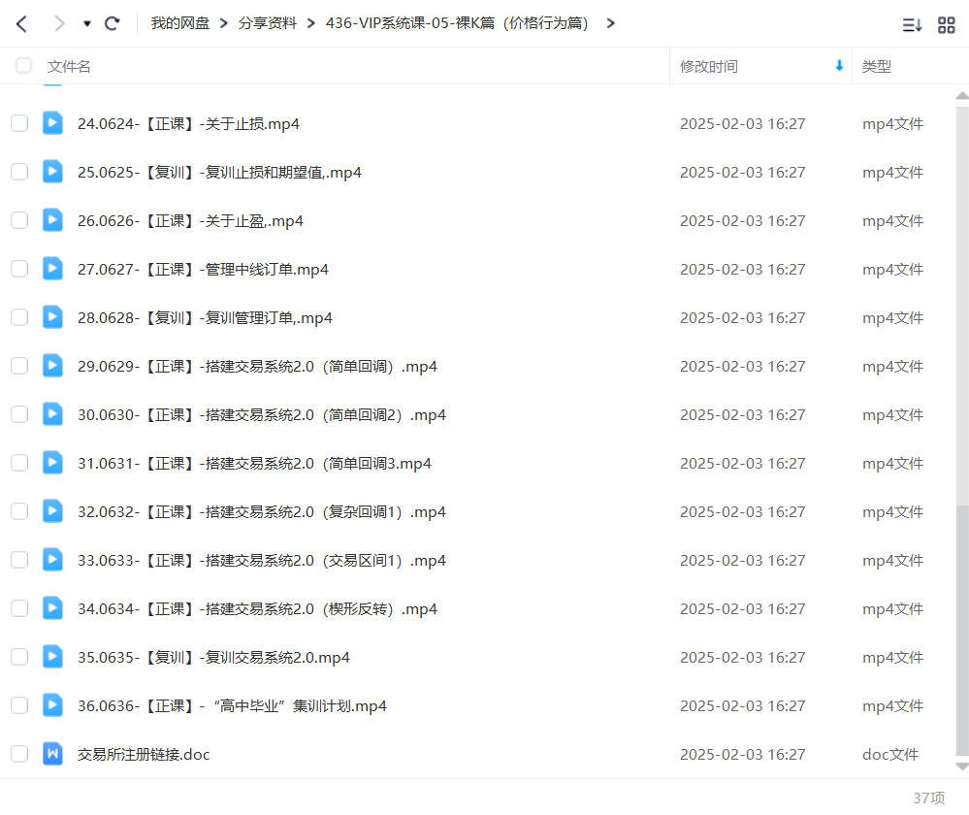Go forward using the right arrow
This screenshot has height=815, width=969.
59,24
